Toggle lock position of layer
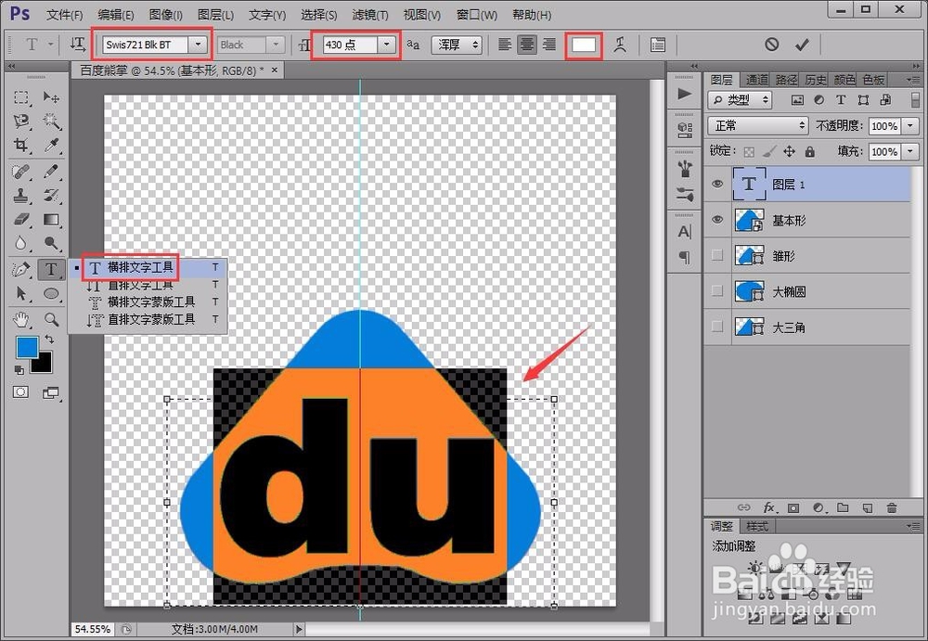 click(x=790, y=152)
